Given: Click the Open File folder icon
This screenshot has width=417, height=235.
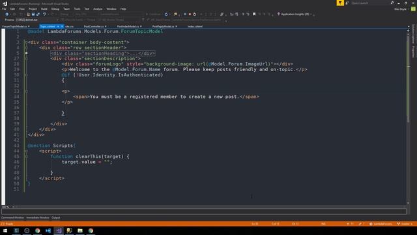Looking at the screenshot, I should [28, 14].
